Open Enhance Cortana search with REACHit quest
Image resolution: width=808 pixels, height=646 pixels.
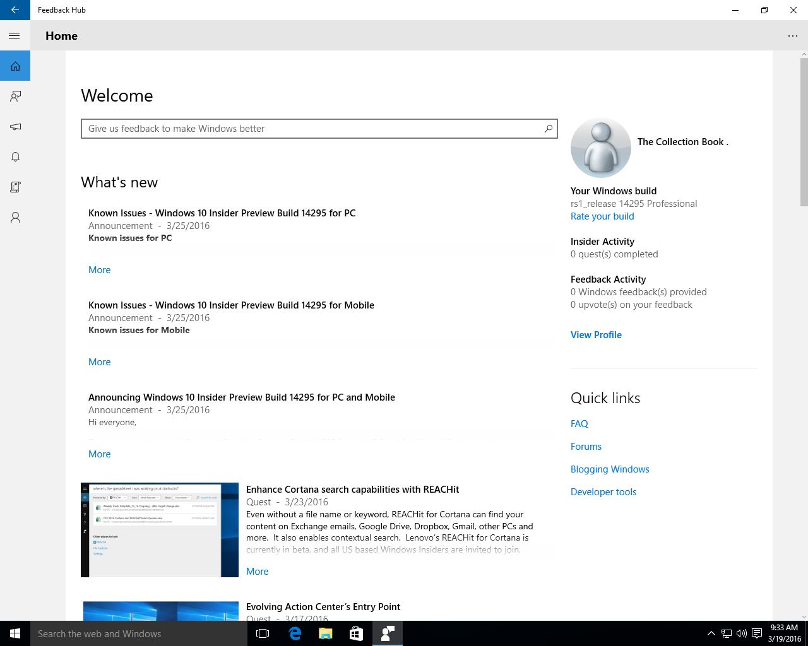[352, 490]
